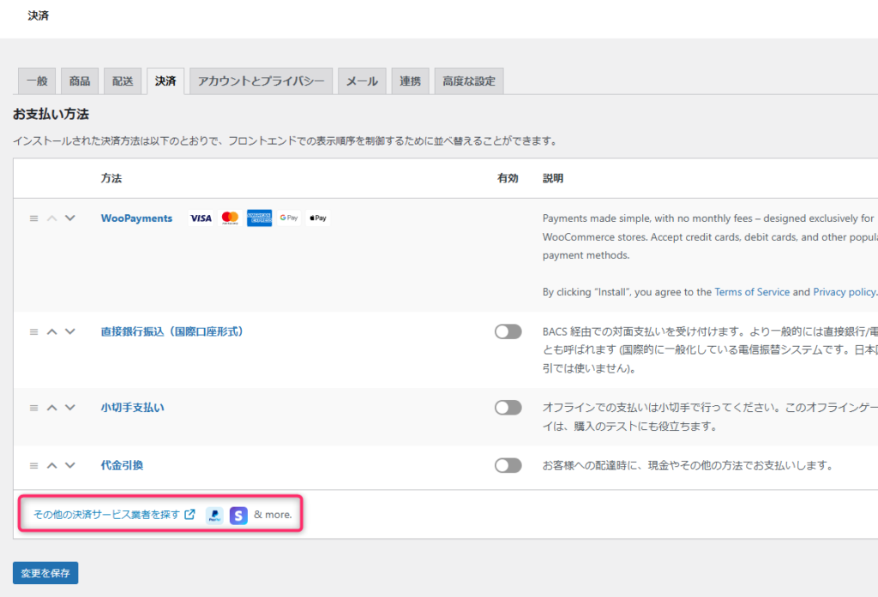Click the WooPayments method name link
878x597 pixels.
coord(136,218)
